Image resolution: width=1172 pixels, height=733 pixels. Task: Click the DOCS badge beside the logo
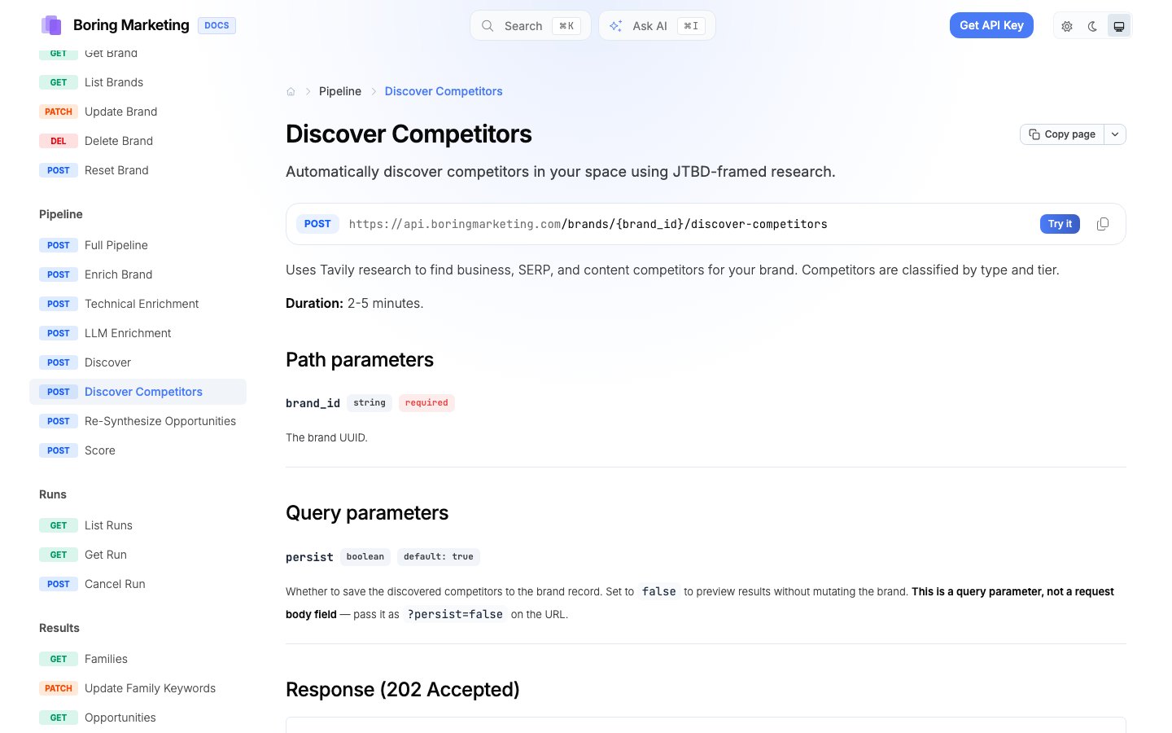coord(216,25)
